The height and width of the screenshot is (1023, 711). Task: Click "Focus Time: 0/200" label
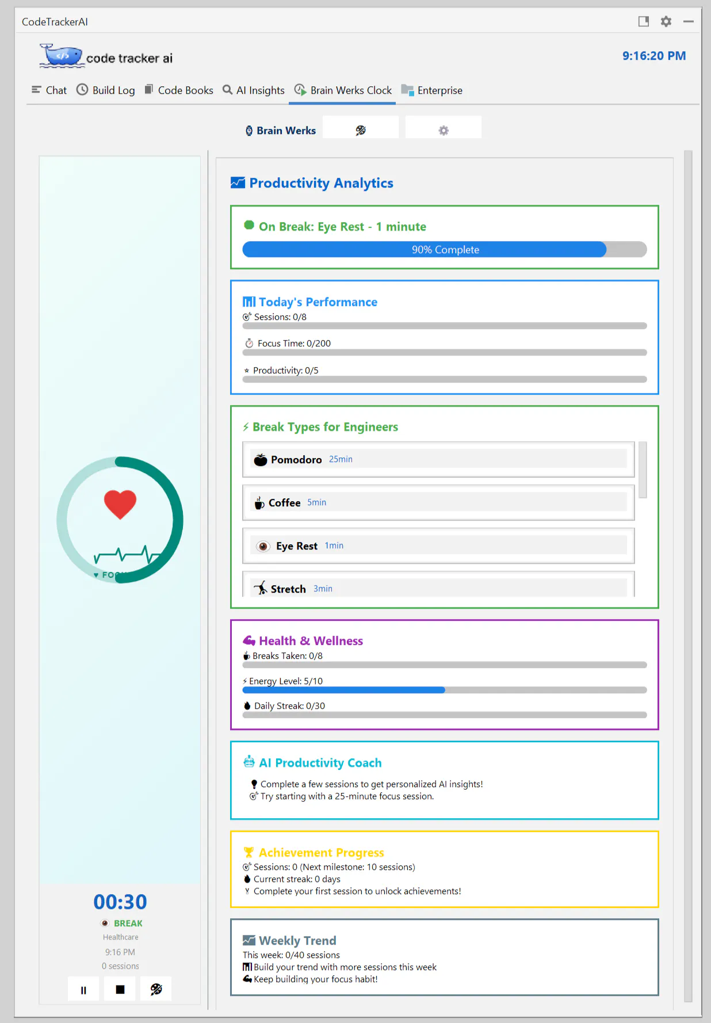coord(294,343)
